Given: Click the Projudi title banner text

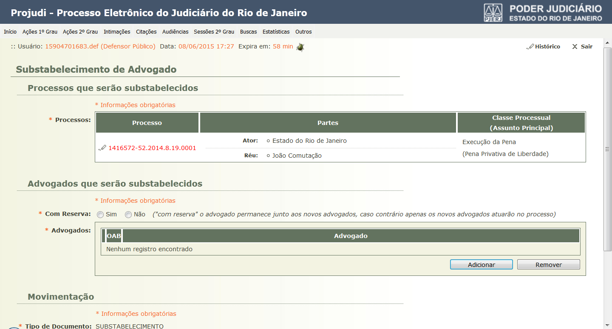Looking at the screenshot, I should [159, 13].
